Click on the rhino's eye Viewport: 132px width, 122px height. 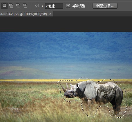click(72, 92)
